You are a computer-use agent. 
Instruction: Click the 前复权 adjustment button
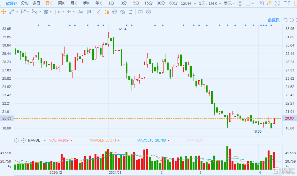coord(273,20)
